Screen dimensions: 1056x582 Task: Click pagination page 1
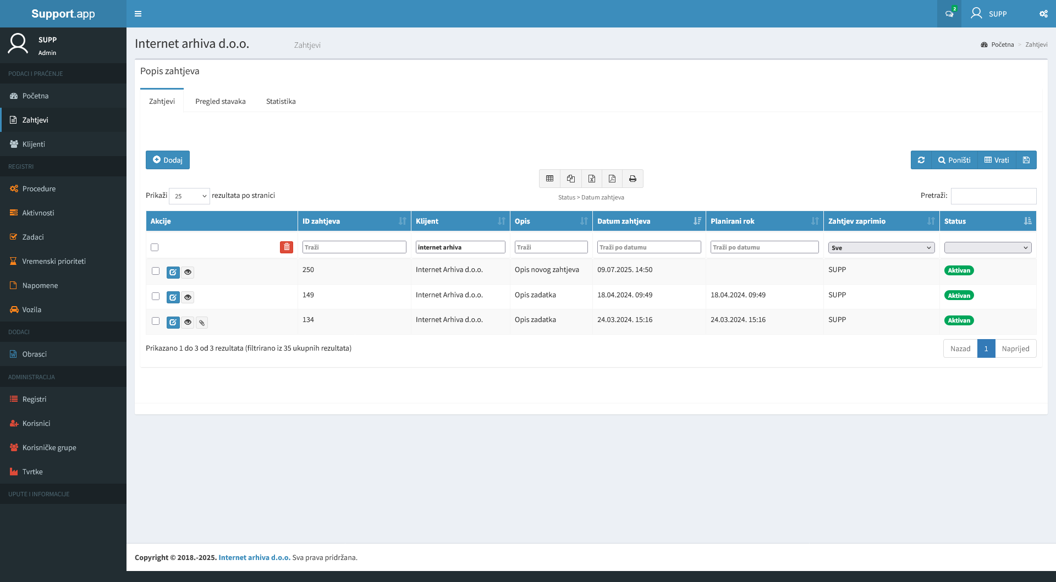[986, 348]
